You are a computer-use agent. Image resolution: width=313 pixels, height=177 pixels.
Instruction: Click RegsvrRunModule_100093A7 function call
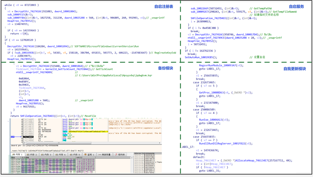pos(221,65)
